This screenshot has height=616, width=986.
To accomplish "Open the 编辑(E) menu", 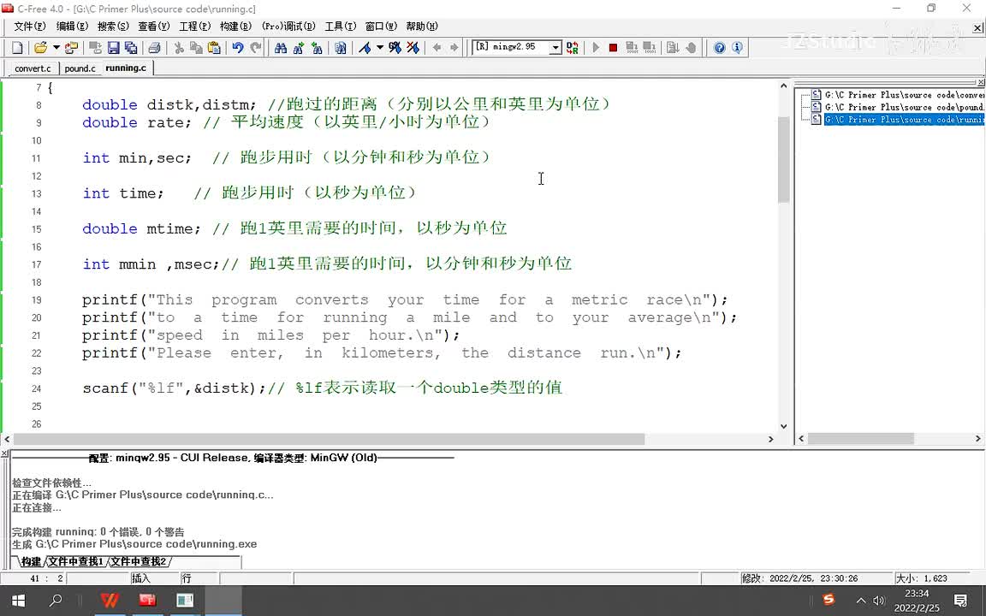I will (72, 27).
